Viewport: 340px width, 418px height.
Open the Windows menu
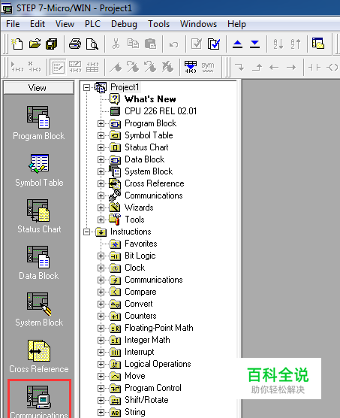pyautogui.click(x=198, y=24)
